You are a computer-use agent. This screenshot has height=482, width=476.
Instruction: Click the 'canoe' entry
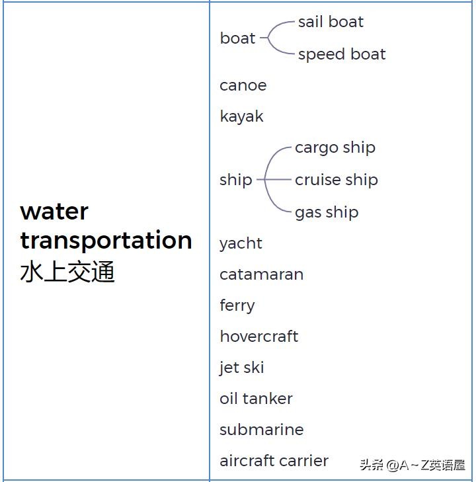pos(243,85)
